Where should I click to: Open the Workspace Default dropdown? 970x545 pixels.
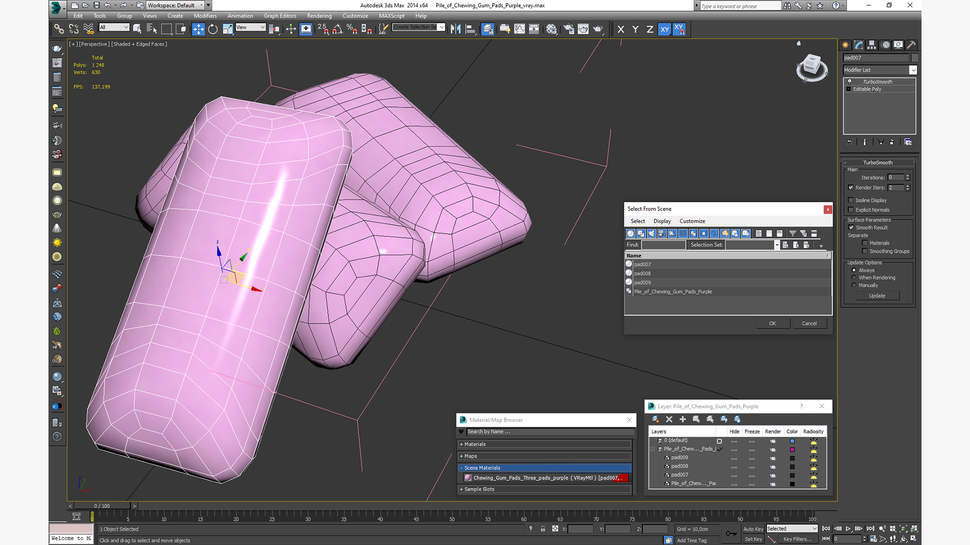coord(175,6)
